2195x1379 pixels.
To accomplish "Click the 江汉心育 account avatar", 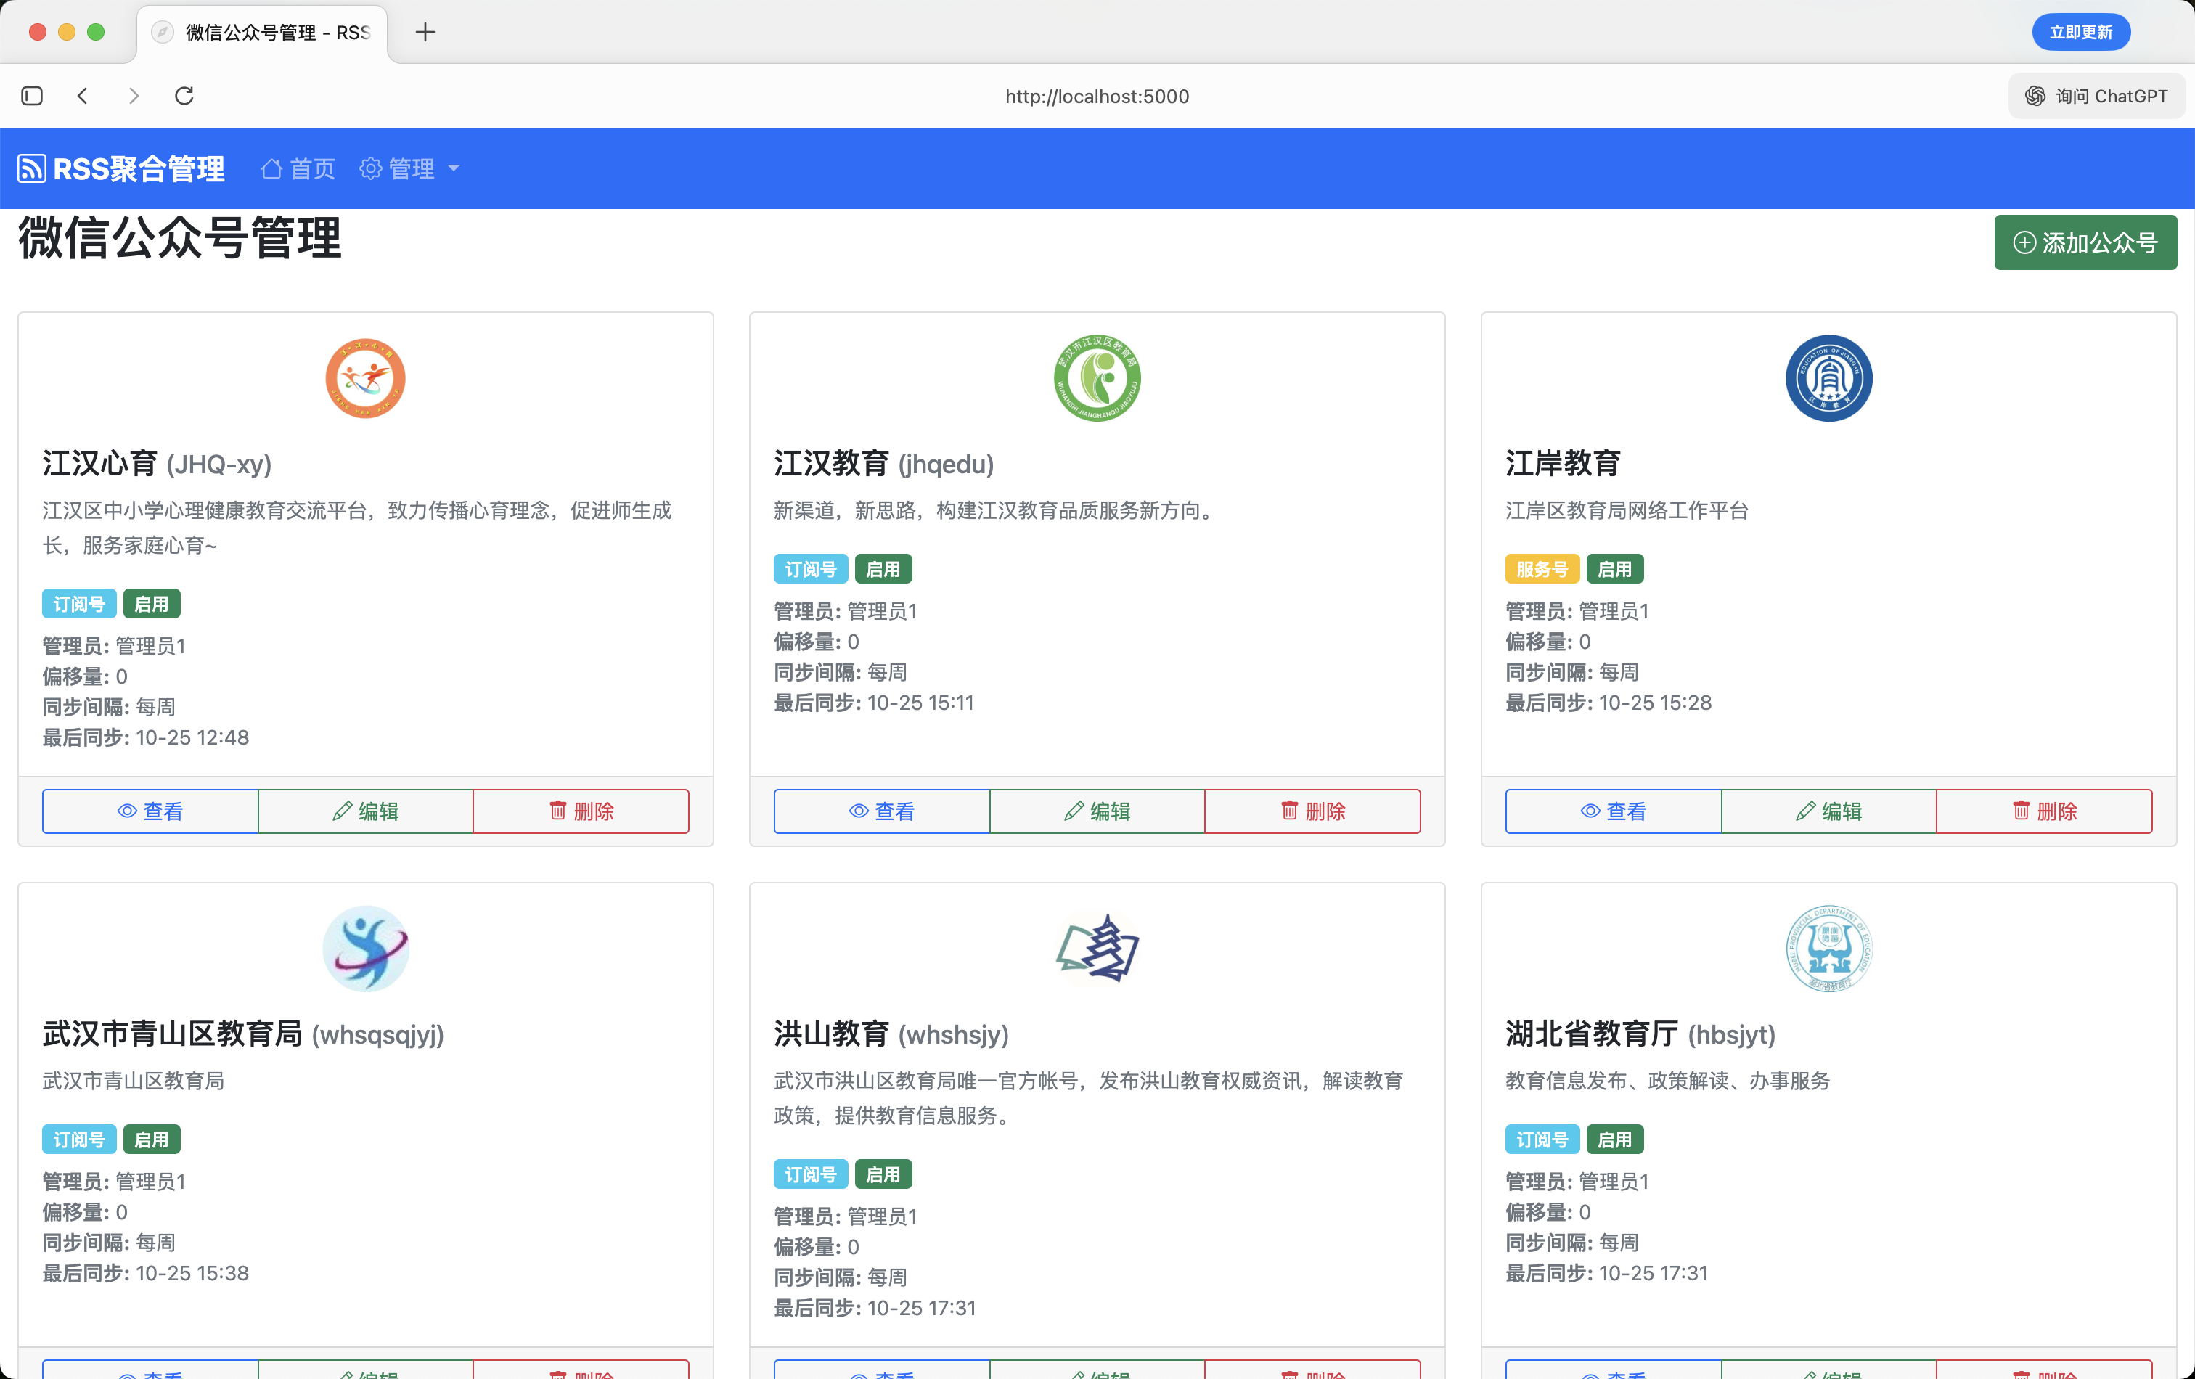I will point(364,378).
